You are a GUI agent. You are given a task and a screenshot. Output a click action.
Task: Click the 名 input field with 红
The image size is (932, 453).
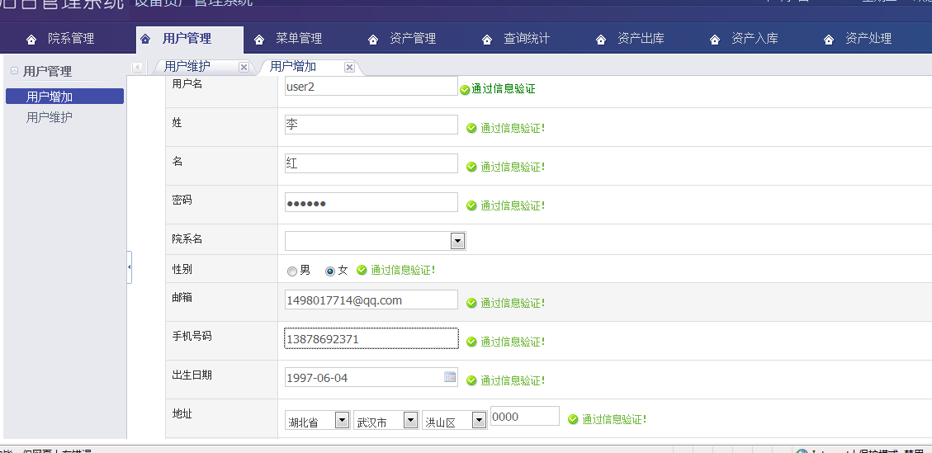371,163
